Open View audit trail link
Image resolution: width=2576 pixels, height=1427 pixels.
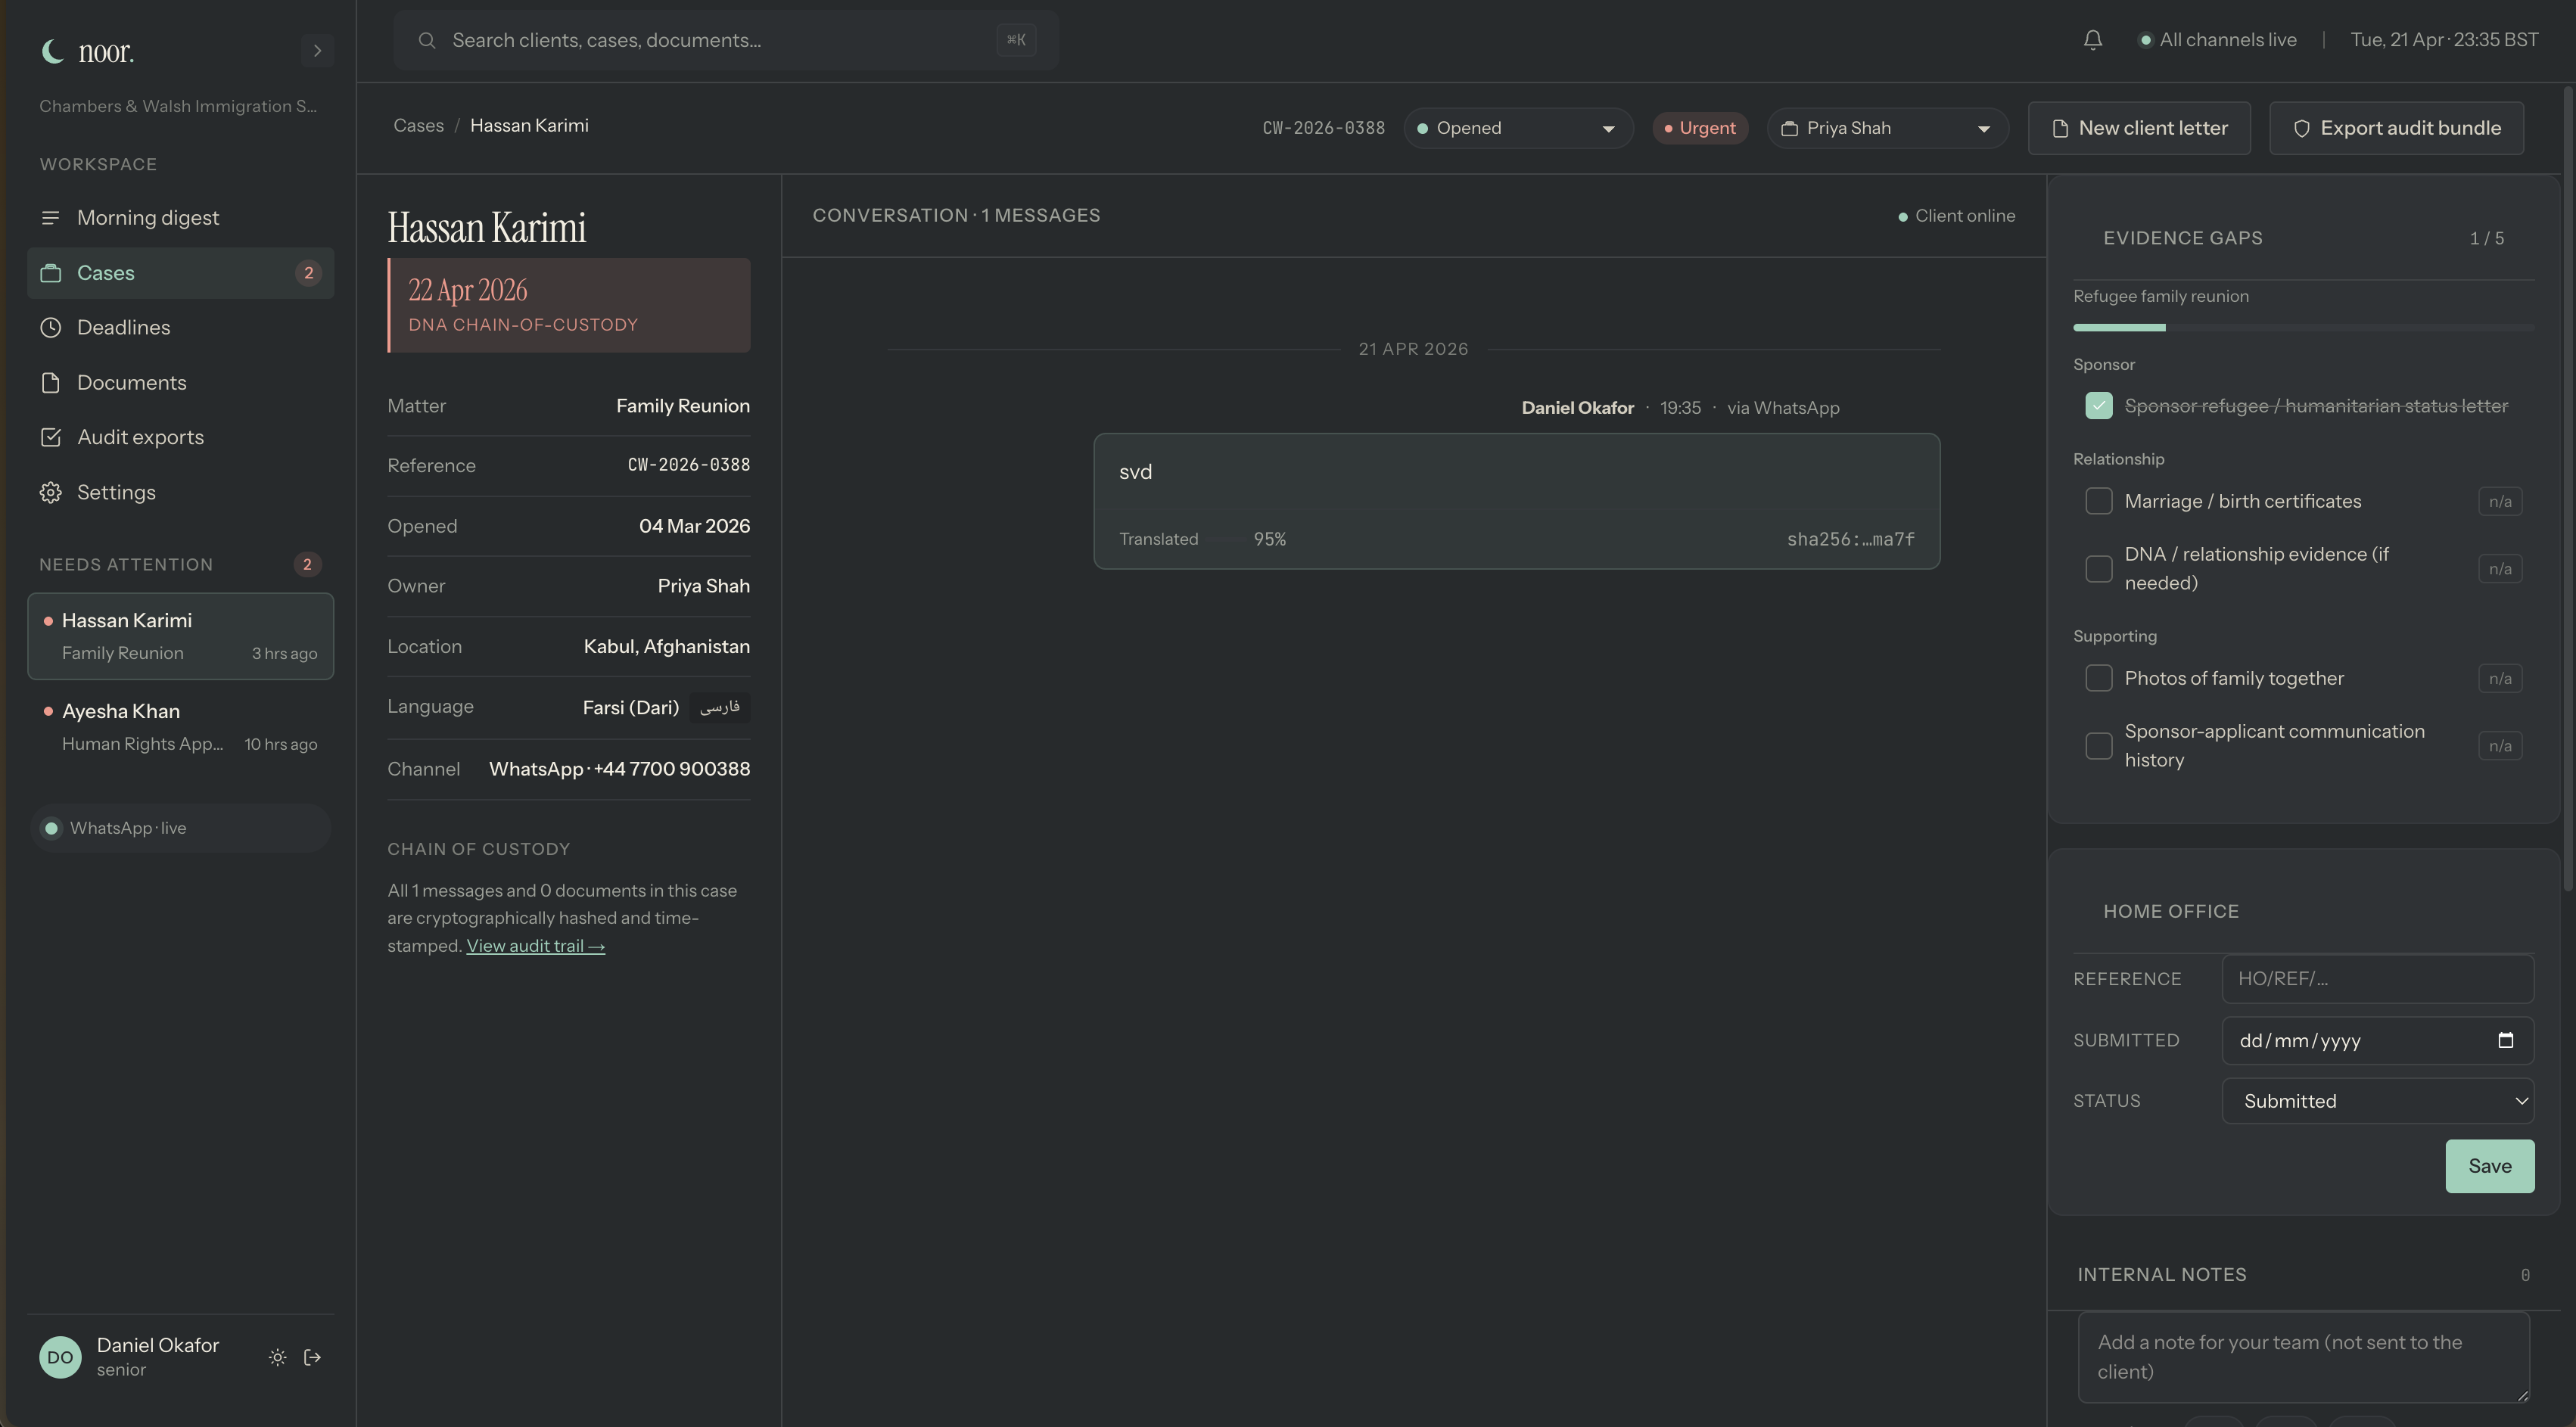pyautogui.click(x=535, y=946)
